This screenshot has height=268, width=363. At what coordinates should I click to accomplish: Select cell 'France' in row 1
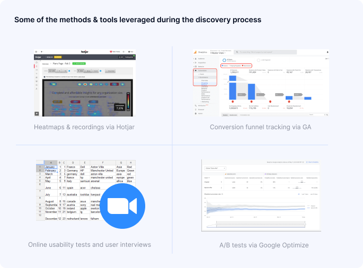pos(73,167)
